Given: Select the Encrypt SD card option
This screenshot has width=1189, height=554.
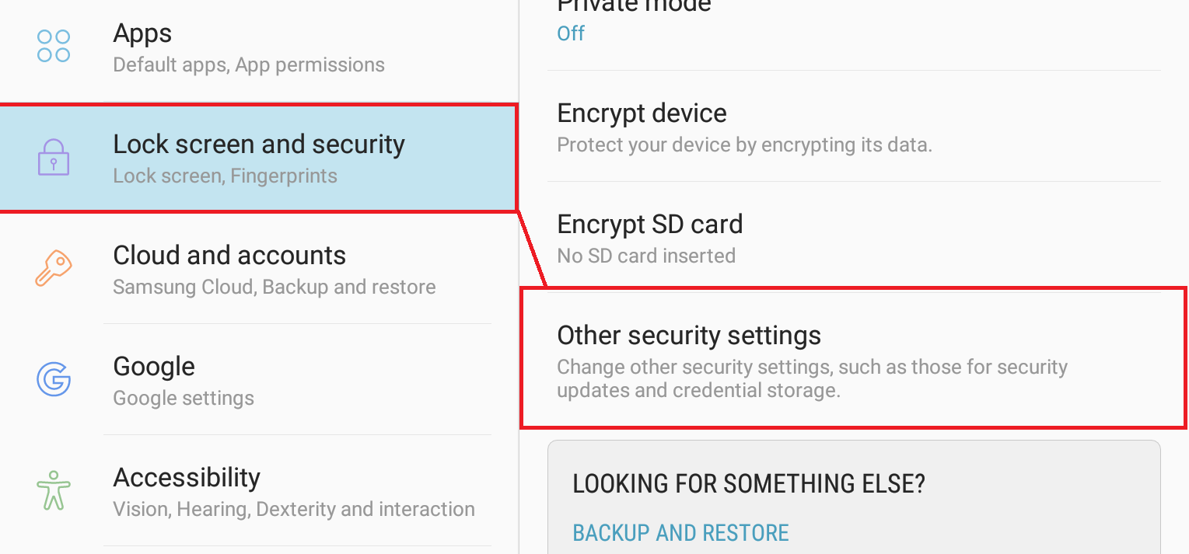Looking at the screenshot, I should (650, 225).
